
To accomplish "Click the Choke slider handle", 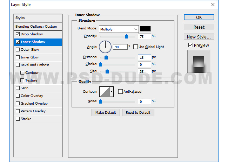I will coord(100,64).
